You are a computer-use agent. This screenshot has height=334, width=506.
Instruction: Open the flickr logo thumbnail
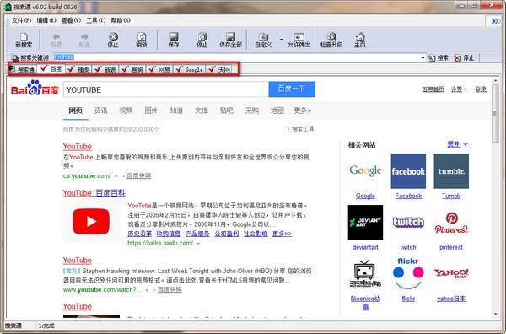pos(408,273)
